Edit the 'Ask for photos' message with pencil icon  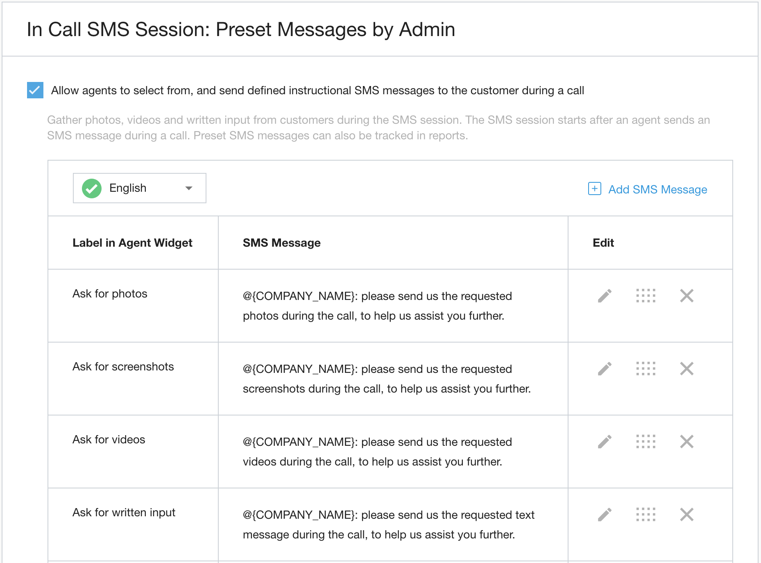[605, 295]
